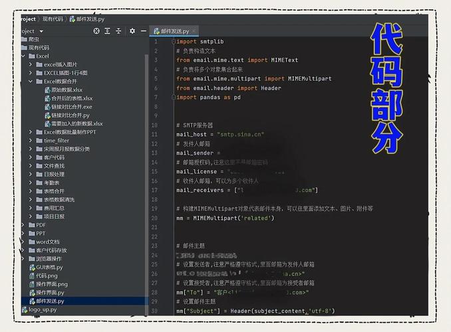
Task: Click "import pandas as pd" on line 7
Action: [x=208, y=98]
